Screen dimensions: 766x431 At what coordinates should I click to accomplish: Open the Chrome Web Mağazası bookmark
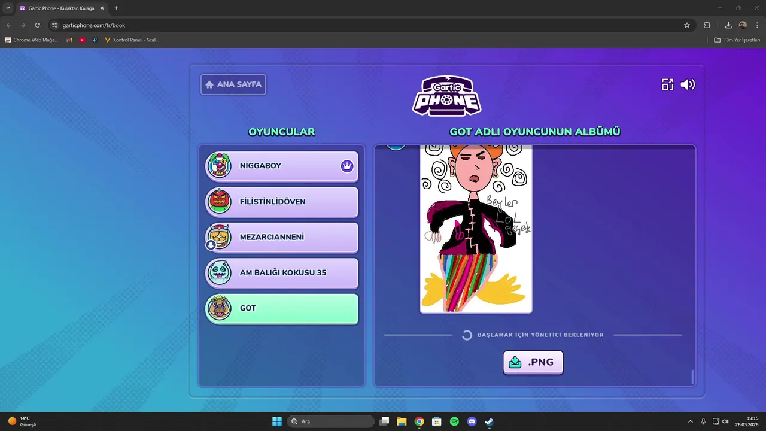(32, 40)
